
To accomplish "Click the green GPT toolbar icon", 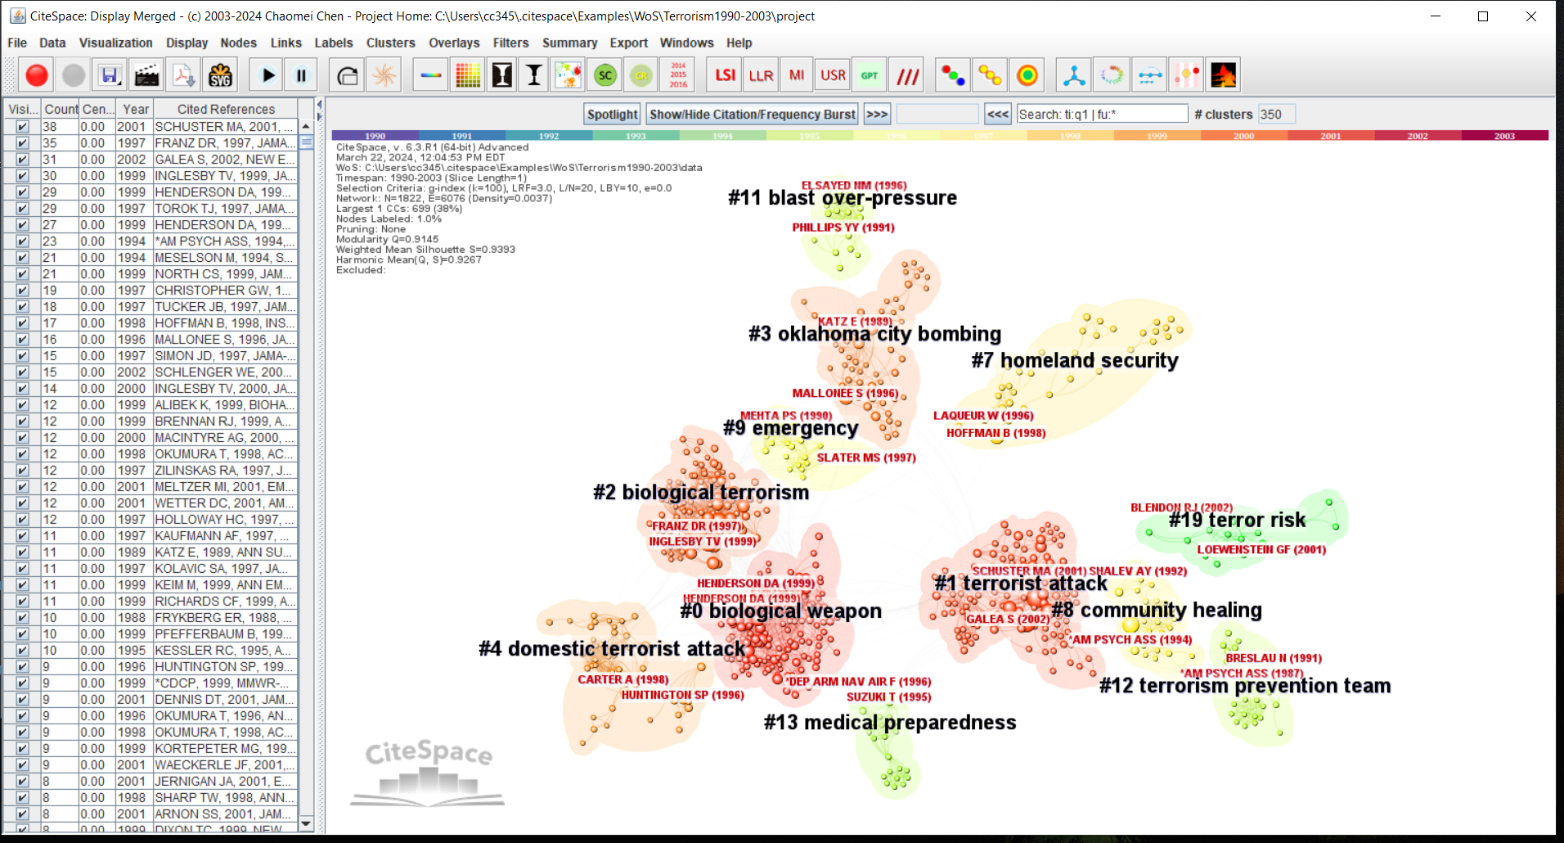I will click(869, 75).
